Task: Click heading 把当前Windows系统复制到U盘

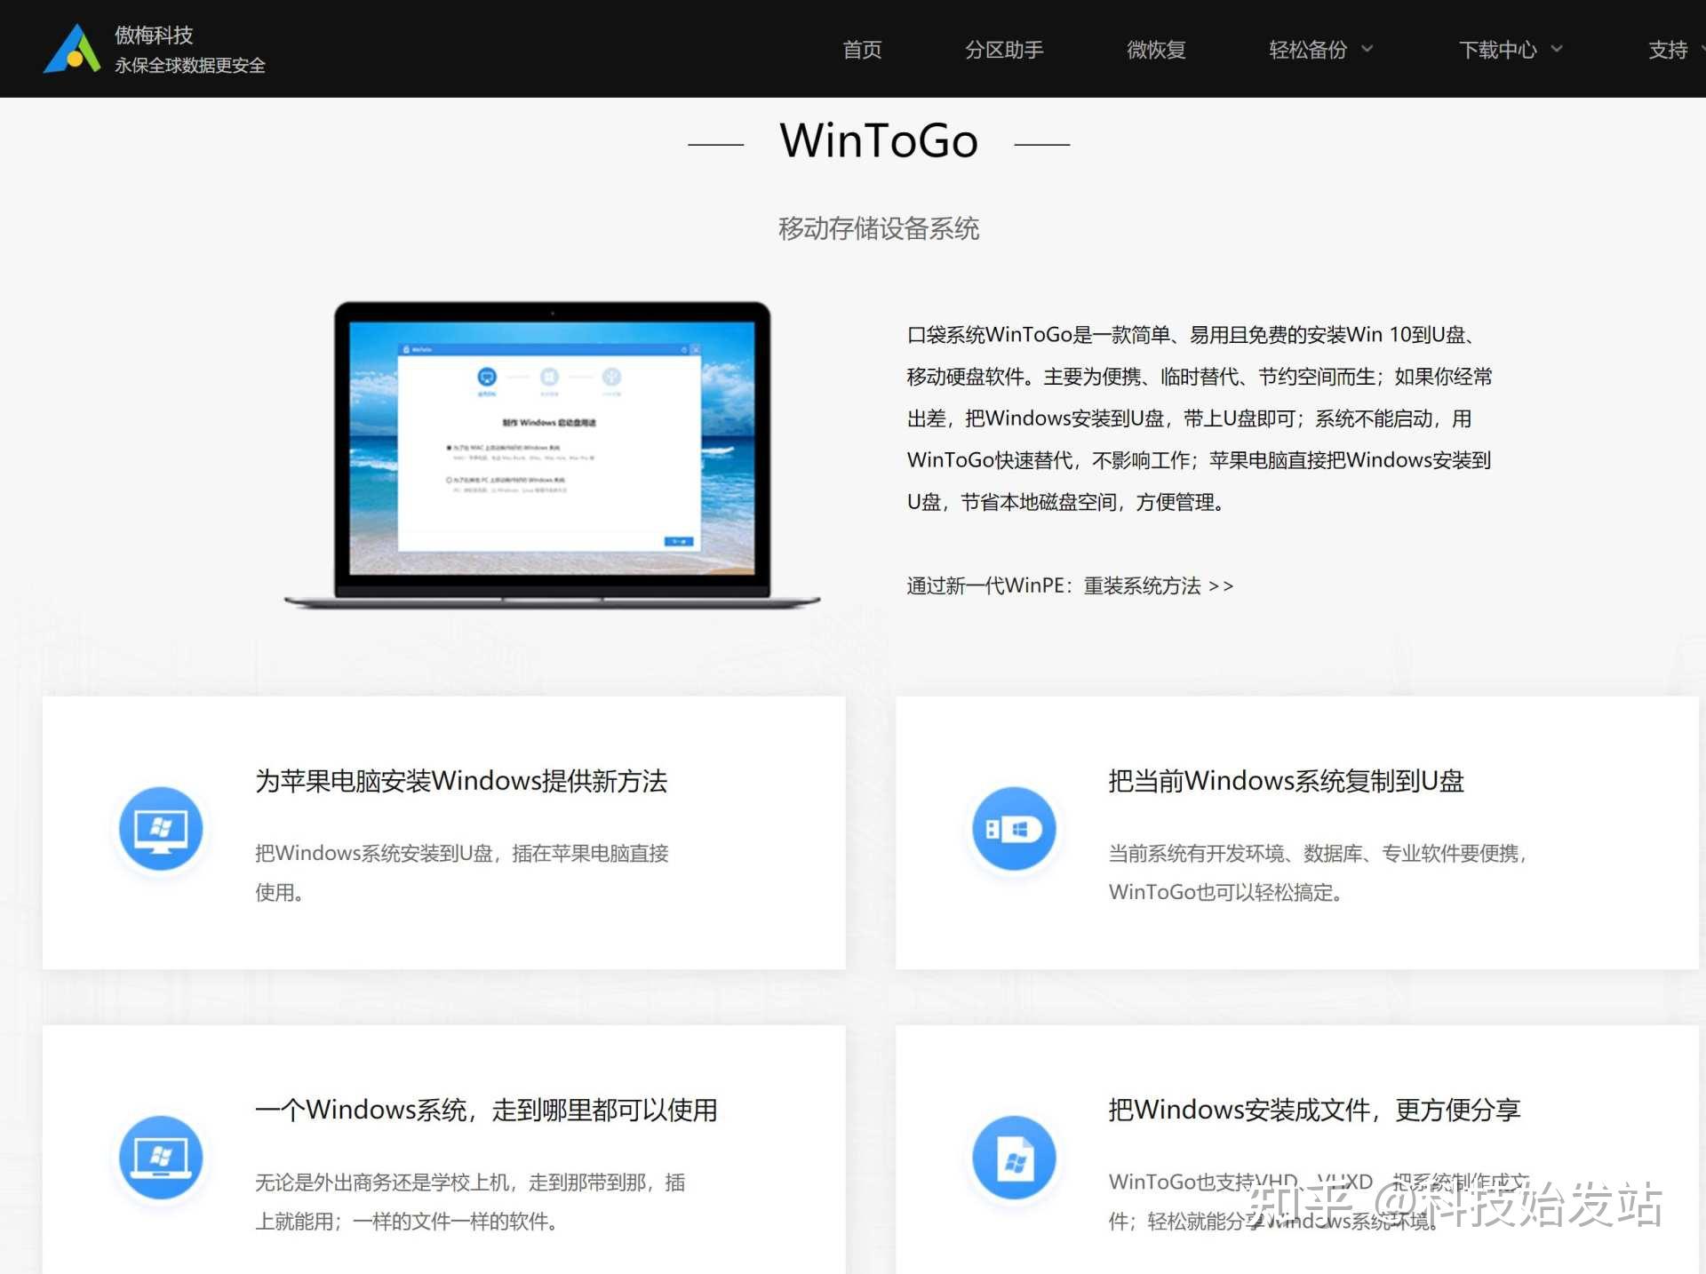Action: [x=1286, y=781]
